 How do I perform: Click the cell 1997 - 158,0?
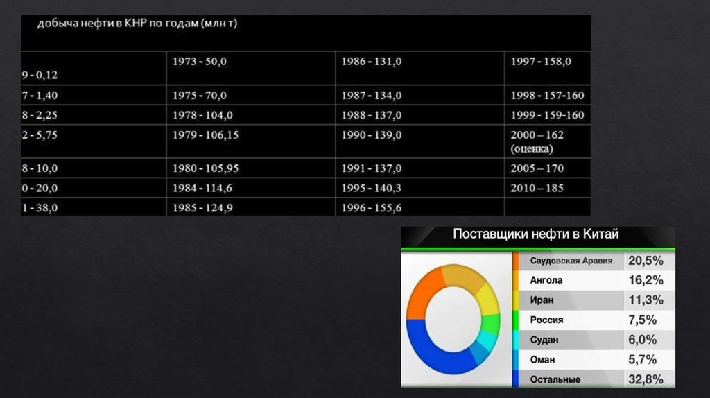pos(541,62)
